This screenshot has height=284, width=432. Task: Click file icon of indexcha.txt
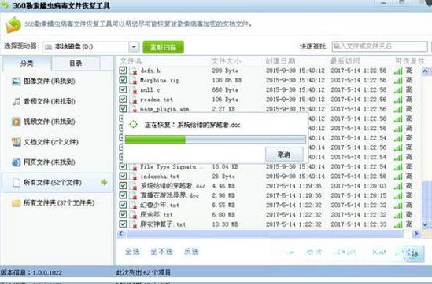133,176
